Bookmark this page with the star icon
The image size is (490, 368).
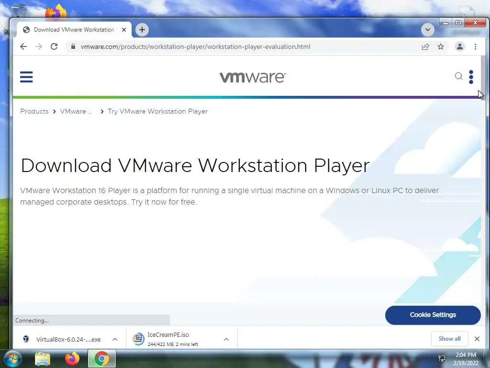[x=441, y=46]
